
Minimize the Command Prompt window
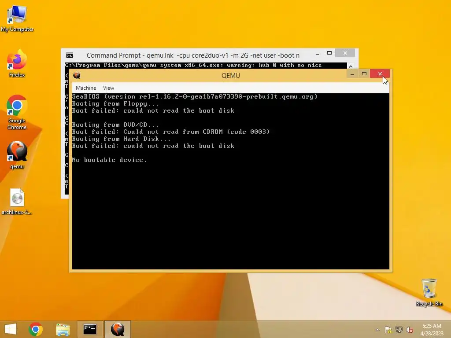coord(317,53)
